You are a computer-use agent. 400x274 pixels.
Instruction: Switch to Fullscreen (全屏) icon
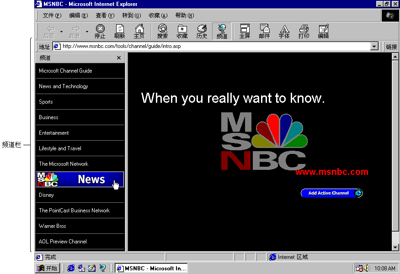click(x=245, y=31)
